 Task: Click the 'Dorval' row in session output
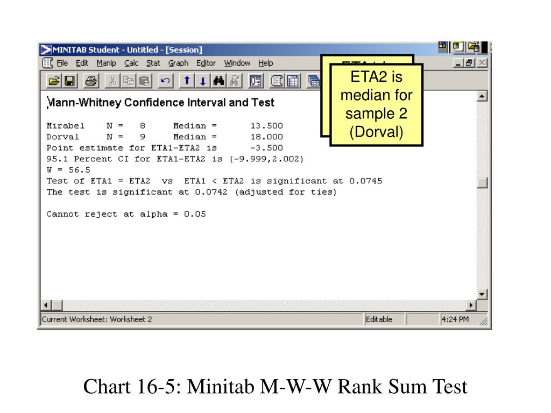[x=165, y=137]
